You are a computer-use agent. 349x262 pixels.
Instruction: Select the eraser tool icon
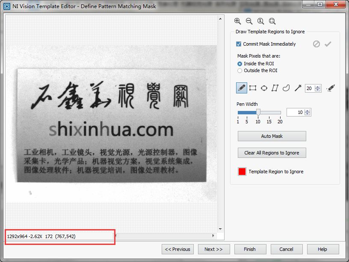pyautogui.click(x=330, y=88)
